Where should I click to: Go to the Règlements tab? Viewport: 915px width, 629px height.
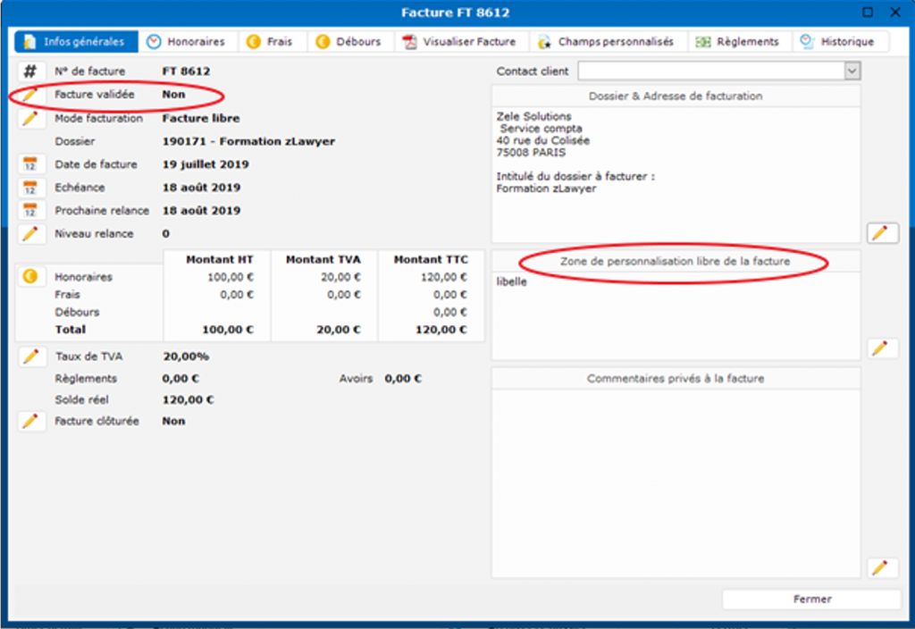(737, 42)
